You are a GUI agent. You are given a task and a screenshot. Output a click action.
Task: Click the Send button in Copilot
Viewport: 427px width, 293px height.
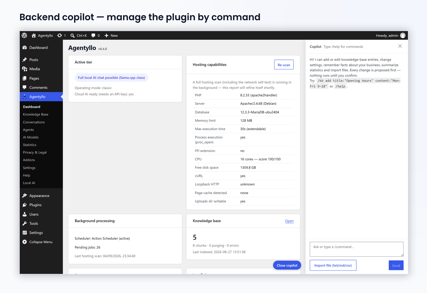tap(396, 266)
